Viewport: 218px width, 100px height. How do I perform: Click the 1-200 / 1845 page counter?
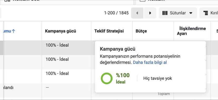[x=116, y=13]
